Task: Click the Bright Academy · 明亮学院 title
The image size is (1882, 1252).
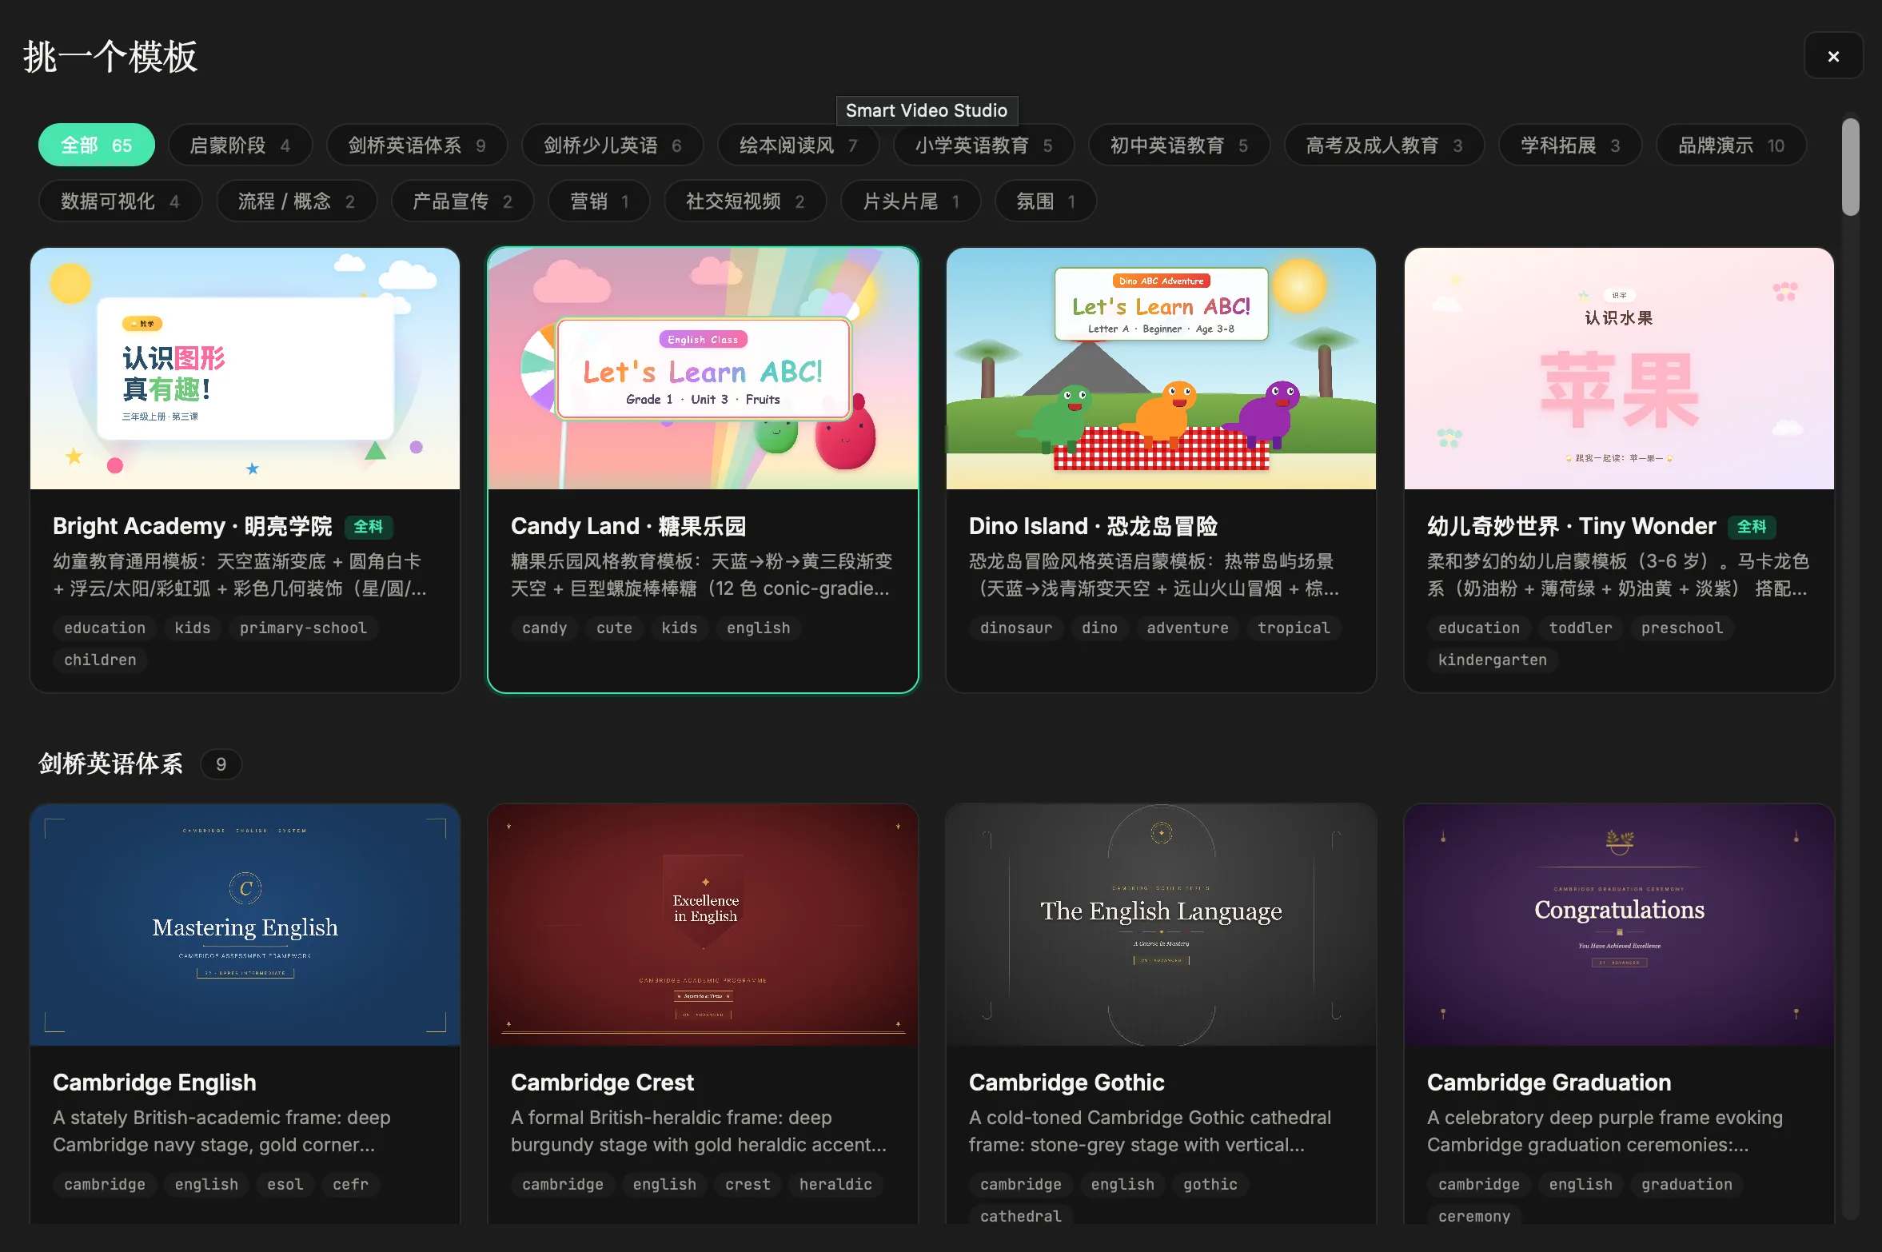Action: (x=192, y=526)
